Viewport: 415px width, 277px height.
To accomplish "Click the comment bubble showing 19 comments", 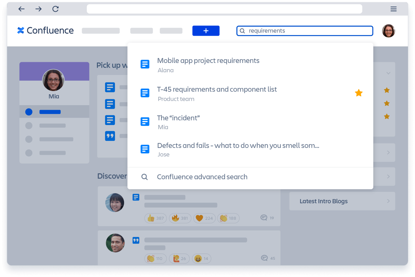I will click(264, 218).
